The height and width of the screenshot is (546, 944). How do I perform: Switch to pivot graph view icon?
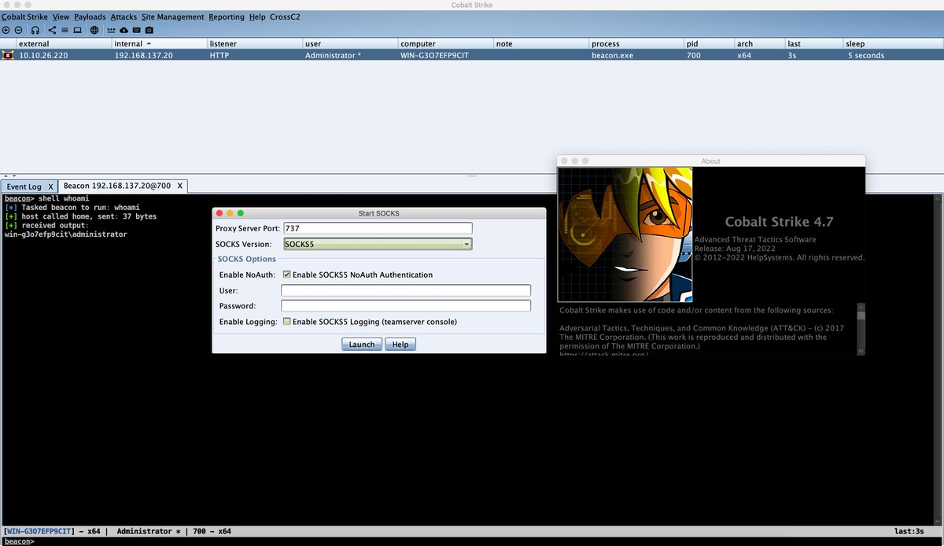click(52, 30)
